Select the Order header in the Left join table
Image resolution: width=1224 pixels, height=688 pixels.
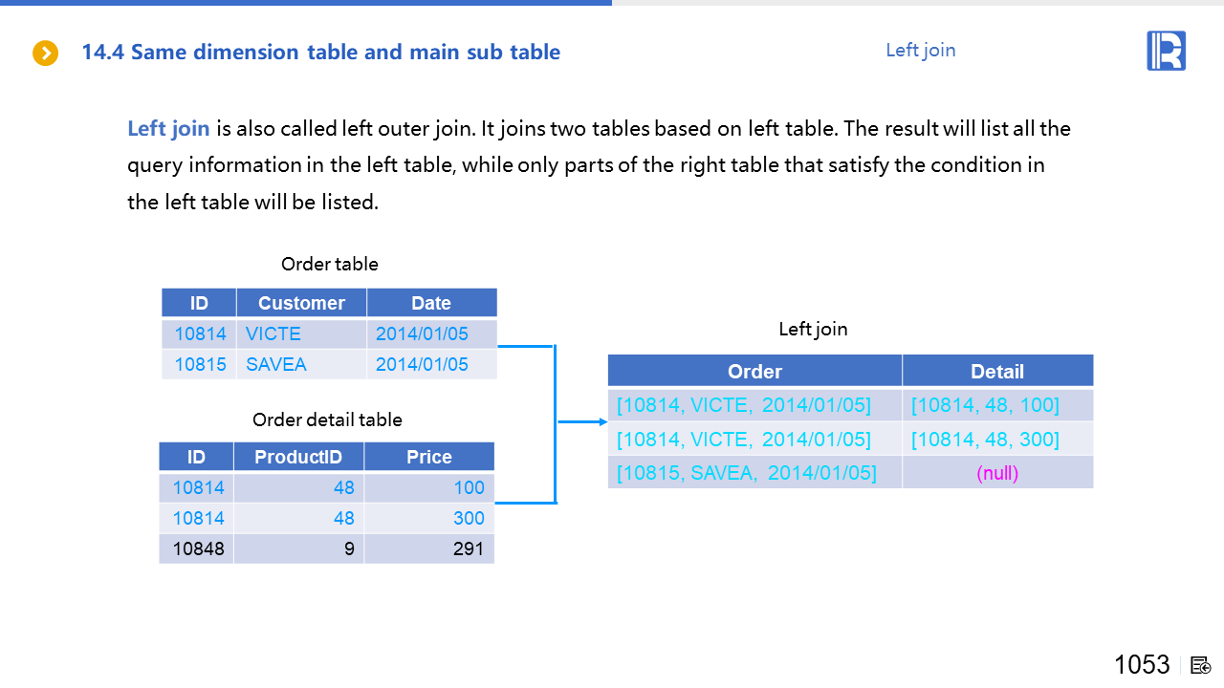(x=754, y=372)
